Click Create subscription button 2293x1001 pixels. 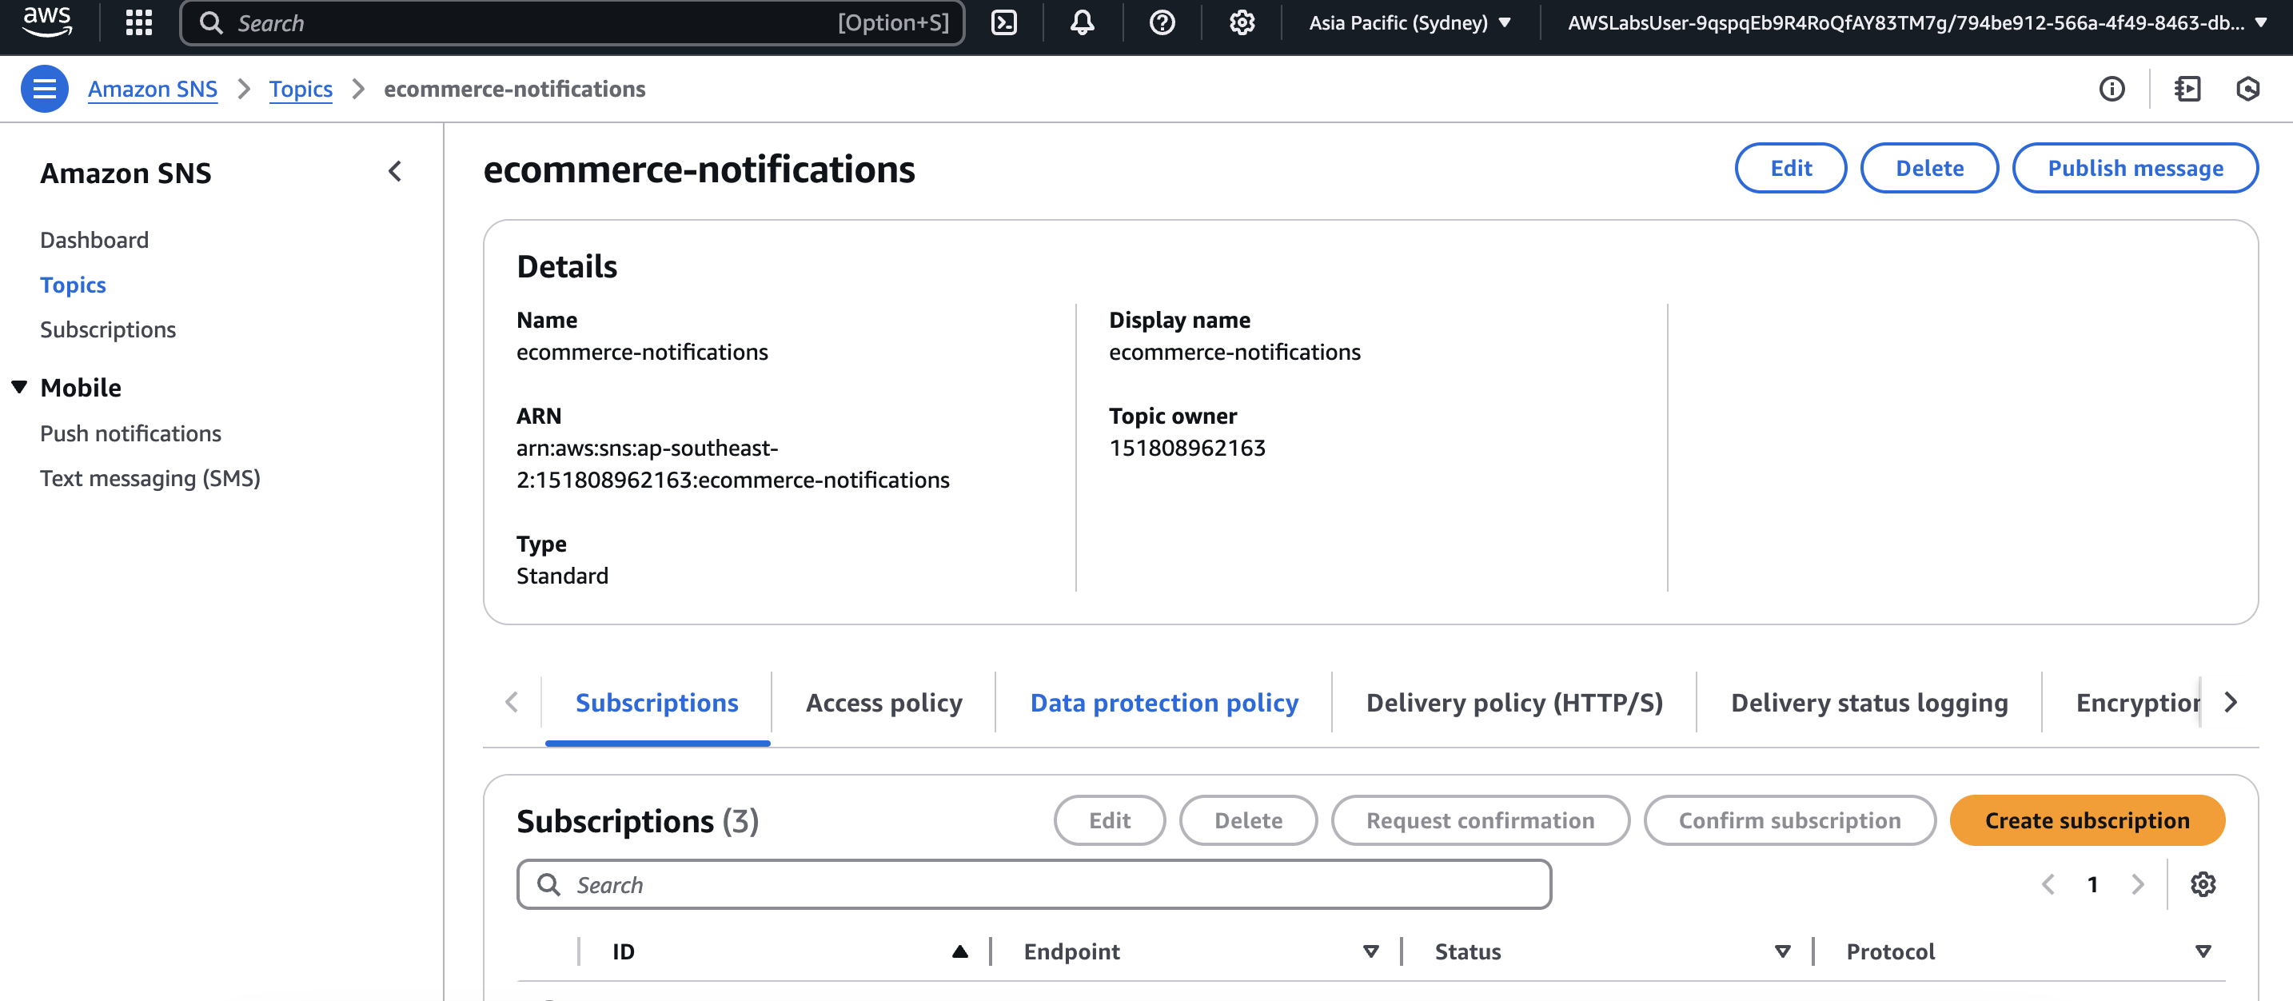point(2087,820)
